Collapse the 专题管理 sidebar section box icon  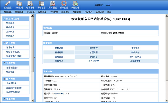click(x=4, y=63)
